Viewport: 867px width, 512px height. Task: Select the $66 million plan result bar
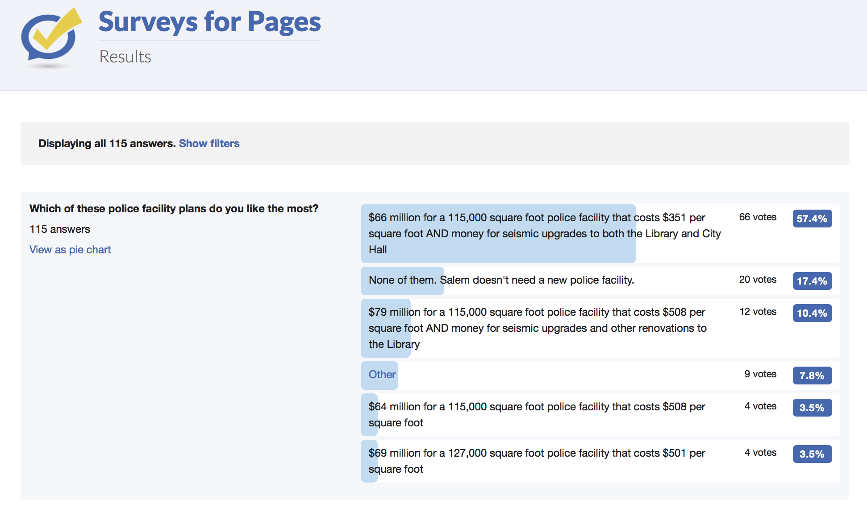[x=498, y=234]
